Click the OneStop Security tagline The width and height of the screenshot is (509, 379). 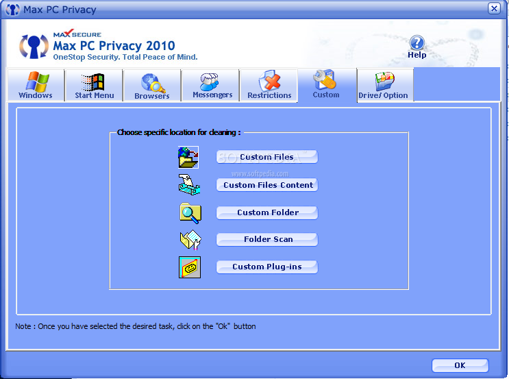pyautogui.click(x=125, y=57)
